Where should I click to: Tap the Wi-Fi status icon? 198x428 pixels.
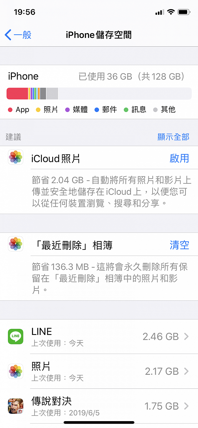171,12
